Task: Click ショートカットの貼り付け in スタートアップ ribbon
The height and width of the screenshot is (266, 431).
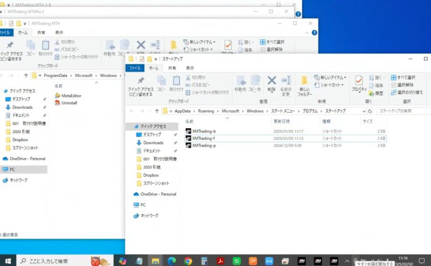Action: click(207, 92)
